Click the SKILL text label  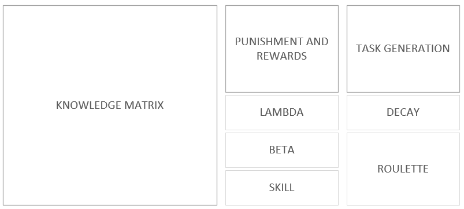pos(282,188)
